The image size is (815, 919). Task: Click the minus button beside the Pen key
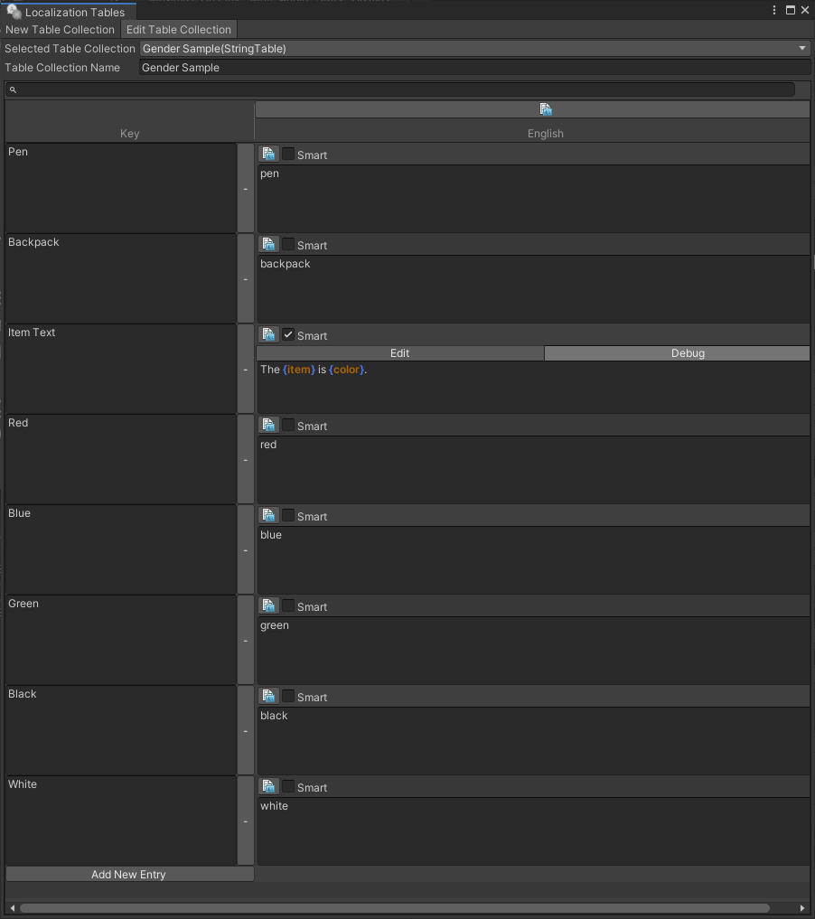(x=246, y=188)
